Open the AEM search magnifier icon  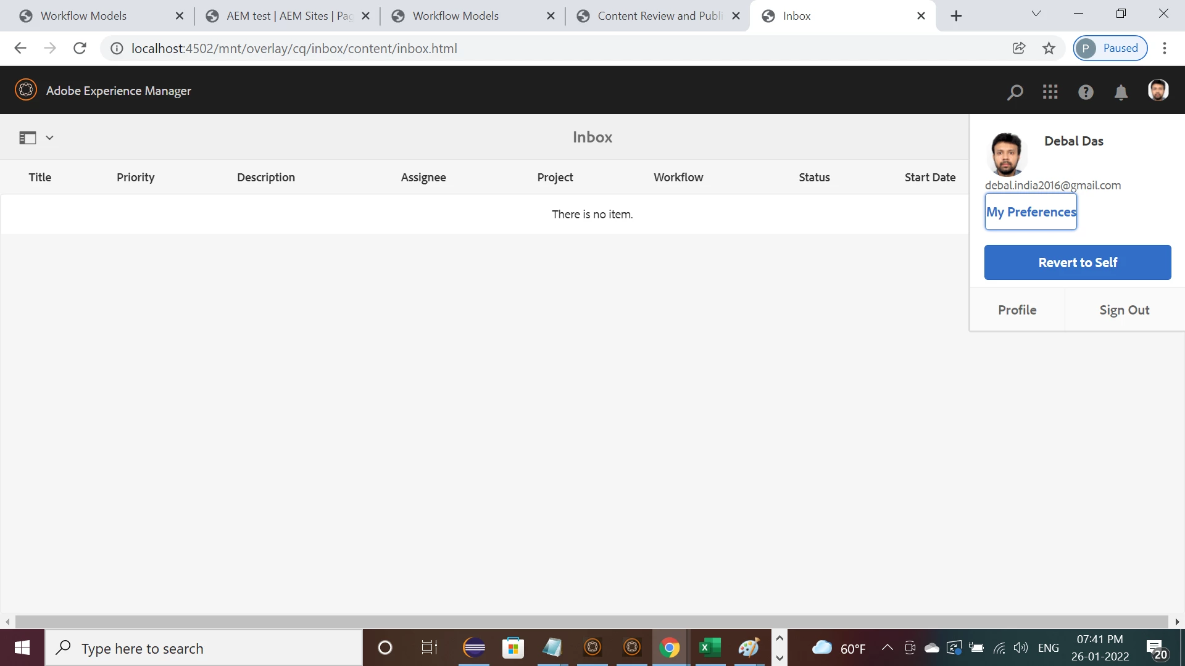point(1015,92)
